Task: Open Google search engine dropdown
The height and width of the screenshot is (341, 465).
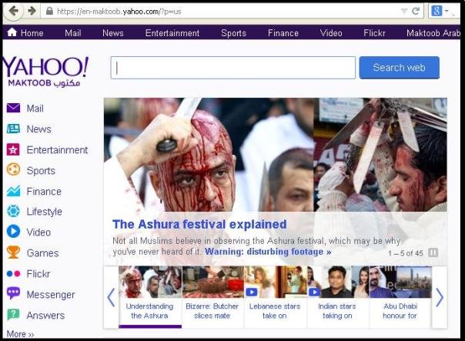Action: (440, 11)
